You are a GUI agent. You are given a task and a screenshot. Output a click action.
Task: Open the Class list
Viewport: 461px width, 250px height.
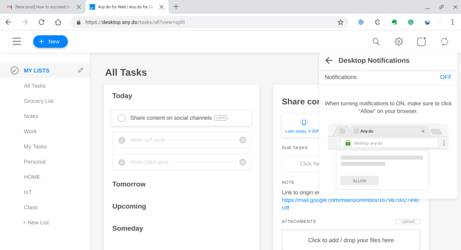tap(31, 207)
